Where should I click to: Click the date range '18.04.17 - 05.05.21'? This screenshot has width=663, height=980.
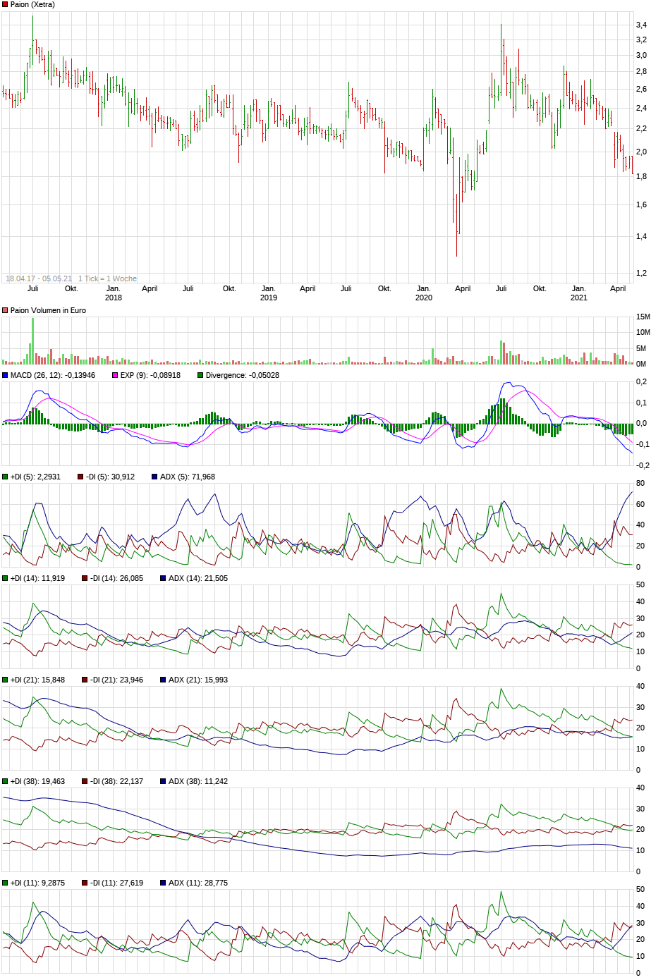click(x=39, y=279)
